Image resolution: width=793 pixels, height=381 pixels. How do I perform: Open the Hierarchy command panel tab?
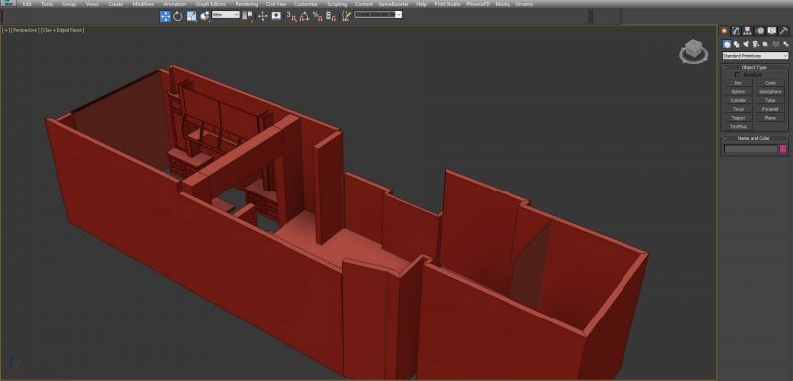click(748, 31)
